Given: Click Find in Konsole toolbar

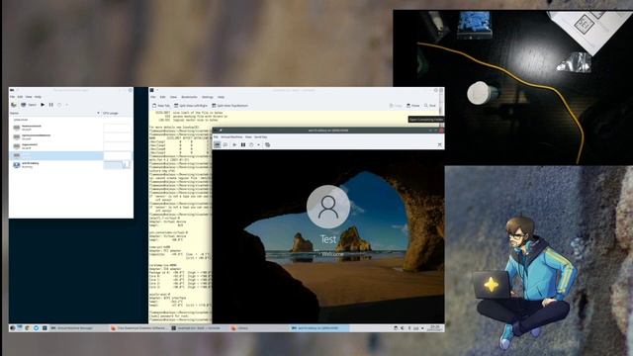Looking at the screenshot, I should coord(430,106).
